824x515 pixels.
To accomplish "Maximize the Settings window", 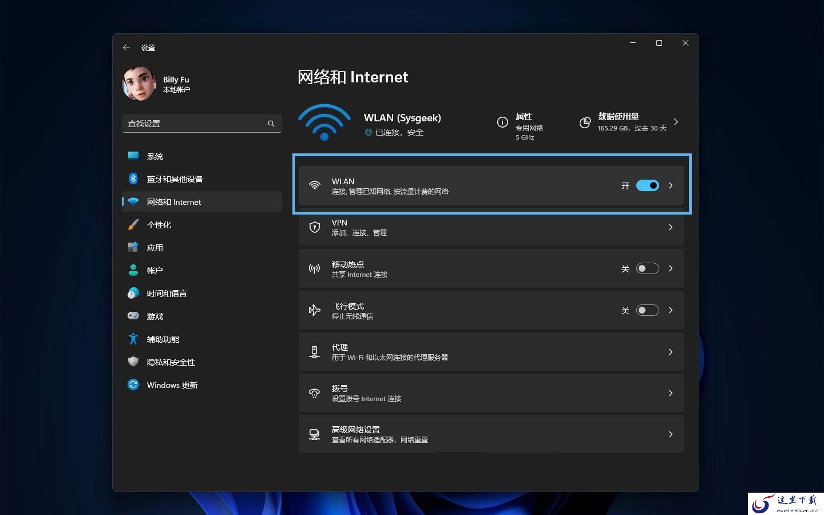I will click(659, 43).
